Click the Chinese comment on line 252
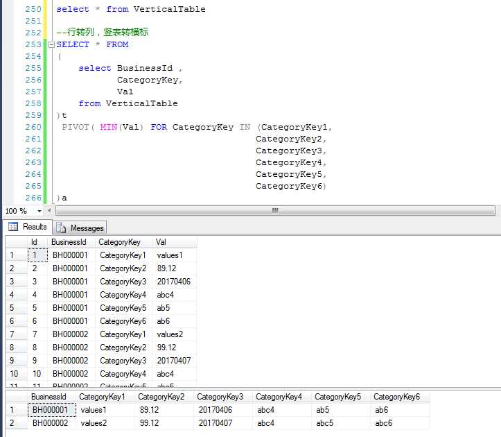 (103, 33)
